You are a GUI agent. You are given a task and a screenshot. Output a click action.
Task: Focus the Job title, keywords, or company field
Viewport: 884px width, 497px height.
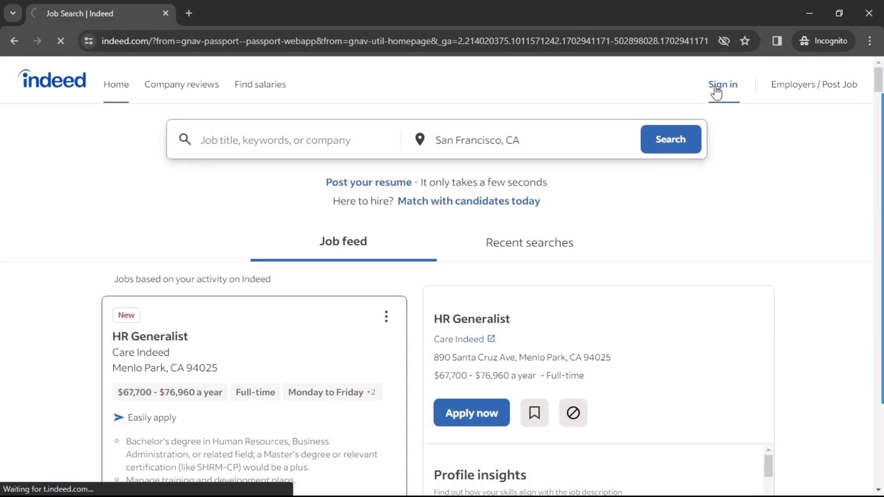295,140
